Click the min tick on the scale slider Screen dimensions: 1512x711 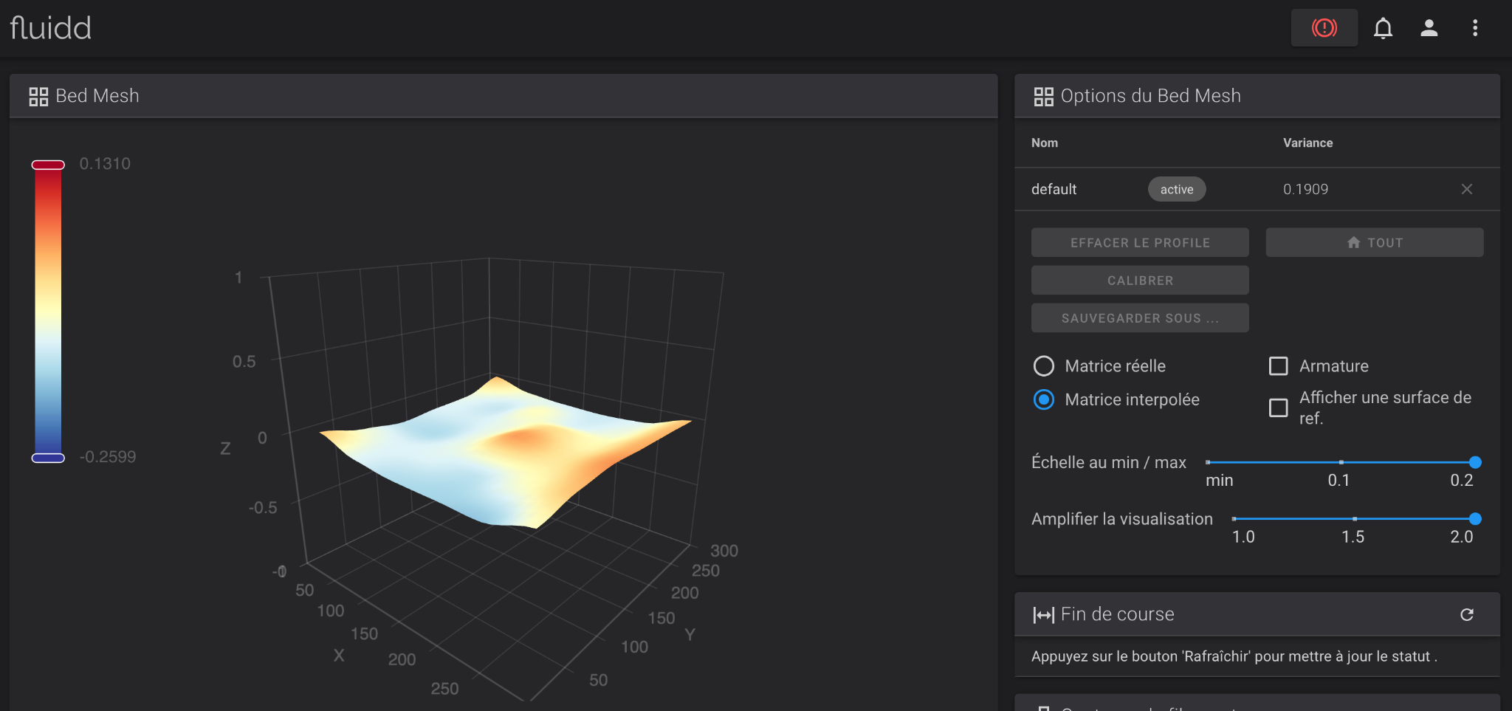[x=1208, y=462]
